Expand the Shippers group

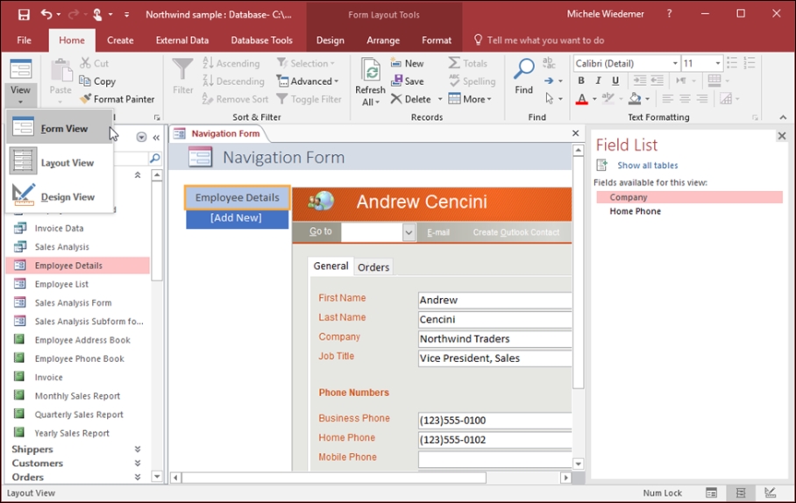(x=137, y=450)
